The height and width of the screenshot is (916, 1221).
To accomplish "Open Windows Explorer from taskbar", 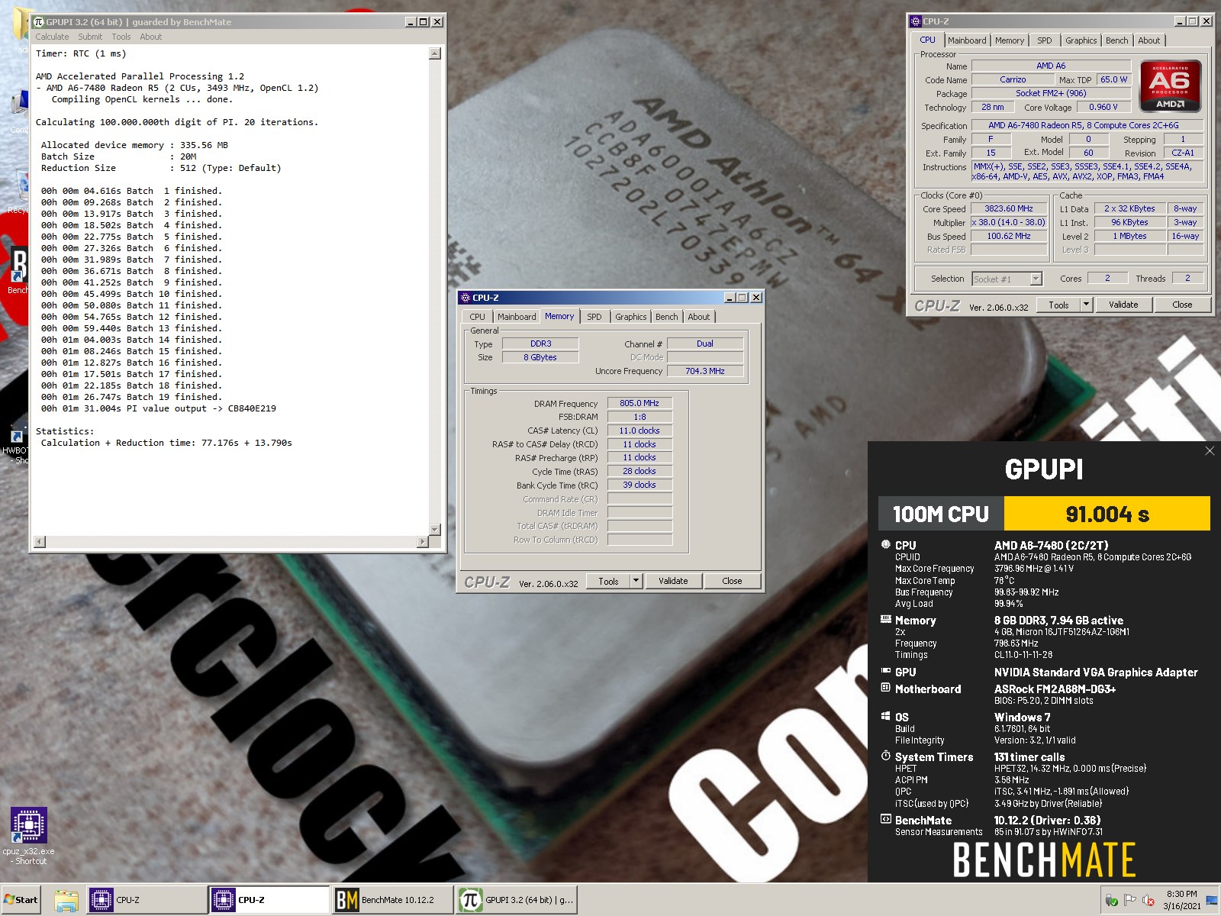I will click(66, 901).
